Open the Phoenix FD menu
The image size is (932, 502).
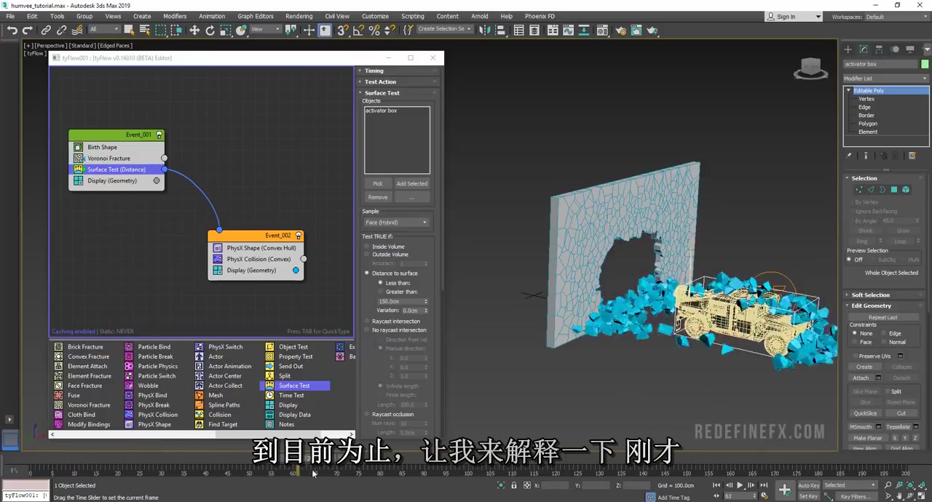pos(540,16)
